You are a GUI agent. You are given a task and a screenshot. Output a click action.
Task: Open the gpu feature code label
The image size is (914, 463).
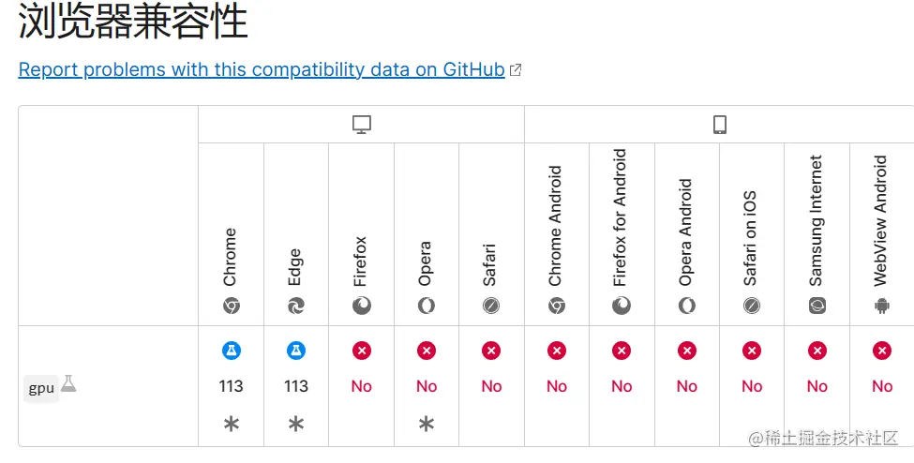[x=41, y=388]
